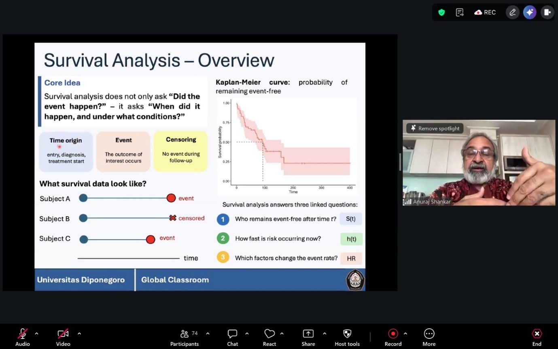The height and width of the screenshot is (349, 558).
Task: End the meeting with End button
Action: pyautogui.click(x=537, y=337)
